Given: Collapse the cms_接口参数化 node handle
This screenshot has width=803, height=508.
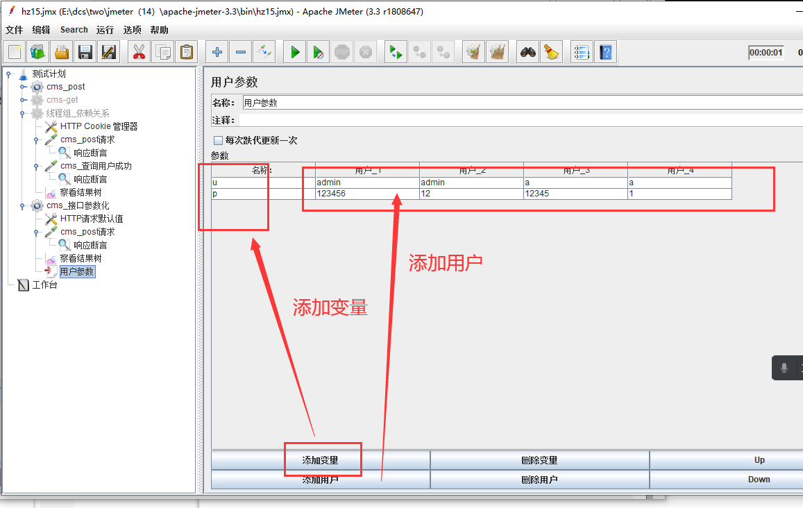Looking at the screenshot, I should [22, 206].
